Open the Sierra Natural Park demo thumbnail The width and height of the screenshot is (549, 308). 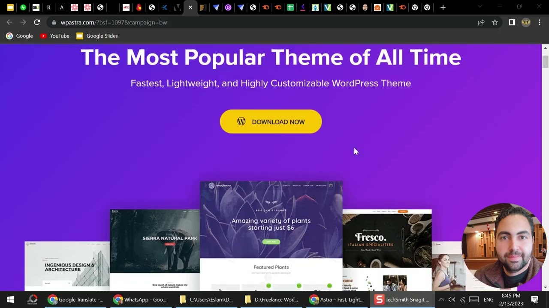click(x=155, y=249)
